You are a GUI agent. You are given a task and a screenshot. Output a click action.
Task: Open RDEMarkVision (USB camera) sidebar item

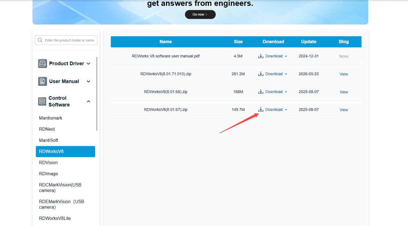tap(62, 204)
